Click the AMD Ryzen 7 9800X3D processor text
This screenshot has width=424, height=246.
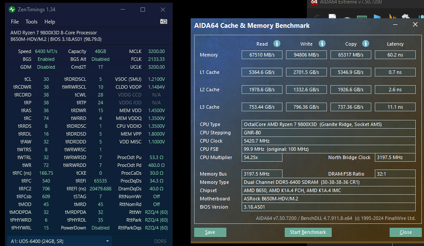tap(54, 33)
